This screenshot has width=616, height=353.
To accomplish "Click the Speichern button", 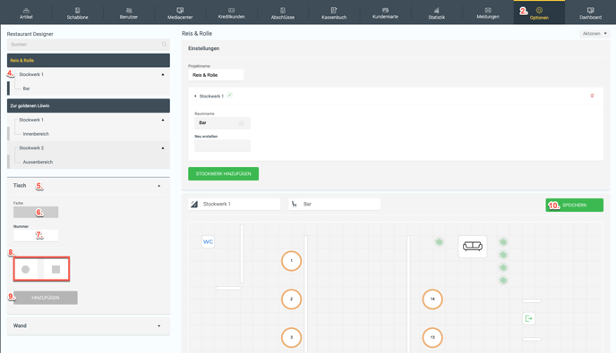I will (574, 206).
